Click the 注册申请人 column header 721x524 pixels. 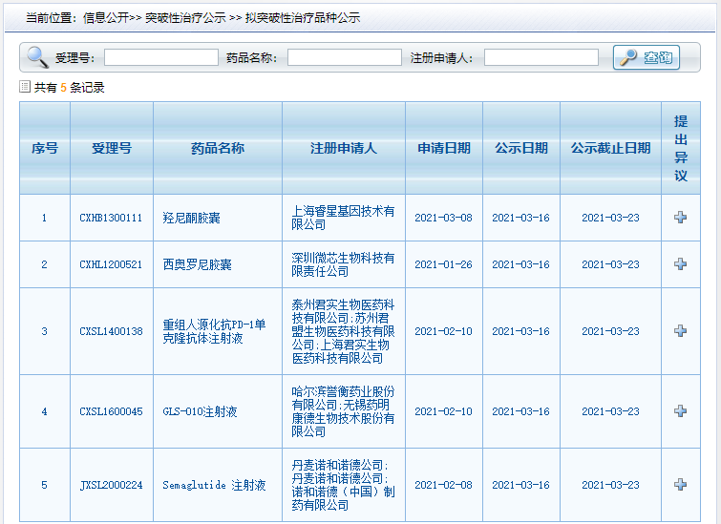click(344, 148)
